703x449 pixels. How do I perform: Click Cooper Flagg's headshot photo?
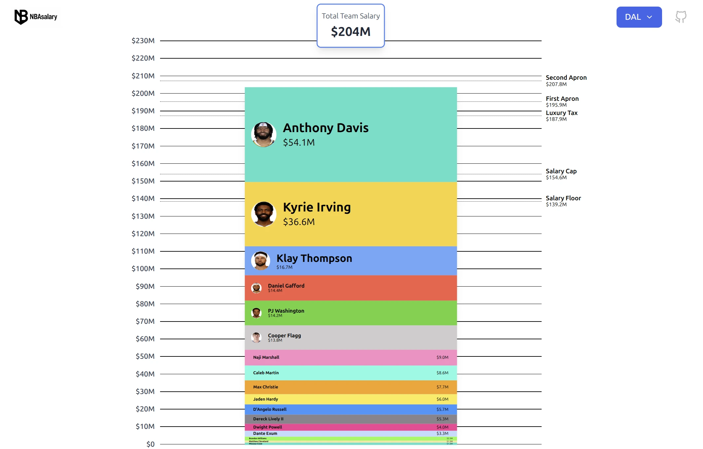[256, 337]
